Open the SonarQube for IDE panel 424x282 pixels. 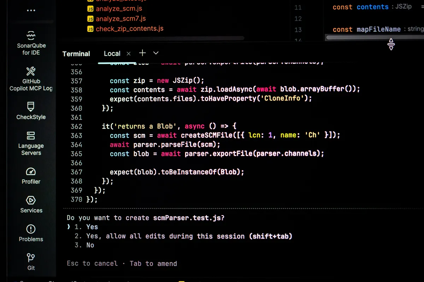pyautogui.click(x=31, y=42)
